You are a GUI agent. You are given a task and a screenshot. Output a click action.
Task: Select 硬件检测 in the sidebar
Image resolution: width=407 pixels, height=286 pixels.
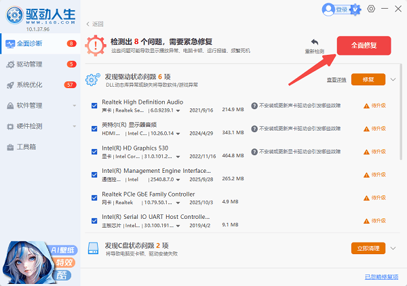click(x=41, y=127)
